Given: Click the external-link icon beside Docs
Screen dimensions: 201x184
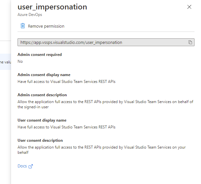Looking at the screenshot, I should [x=31, y=166].
